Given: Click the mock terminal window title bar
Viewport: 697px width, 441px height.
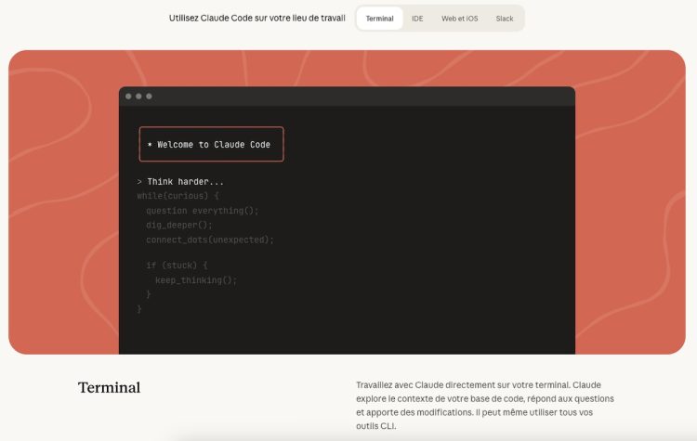Looking at the screenshot, I should coord(347,97).
